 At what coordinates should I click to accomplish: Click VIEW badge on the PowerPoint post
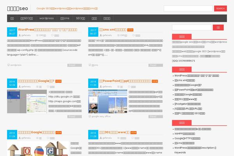coord(155,81)
